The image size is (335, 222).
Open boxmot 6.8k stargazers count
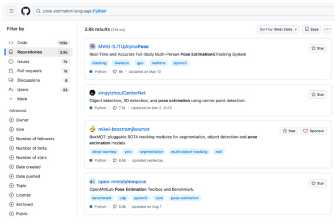click(120, 160)
